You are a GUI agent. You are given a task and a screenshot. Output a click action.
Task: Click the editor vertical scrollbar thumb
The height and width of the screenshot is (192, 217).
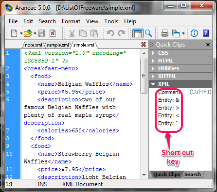(144, 76)
